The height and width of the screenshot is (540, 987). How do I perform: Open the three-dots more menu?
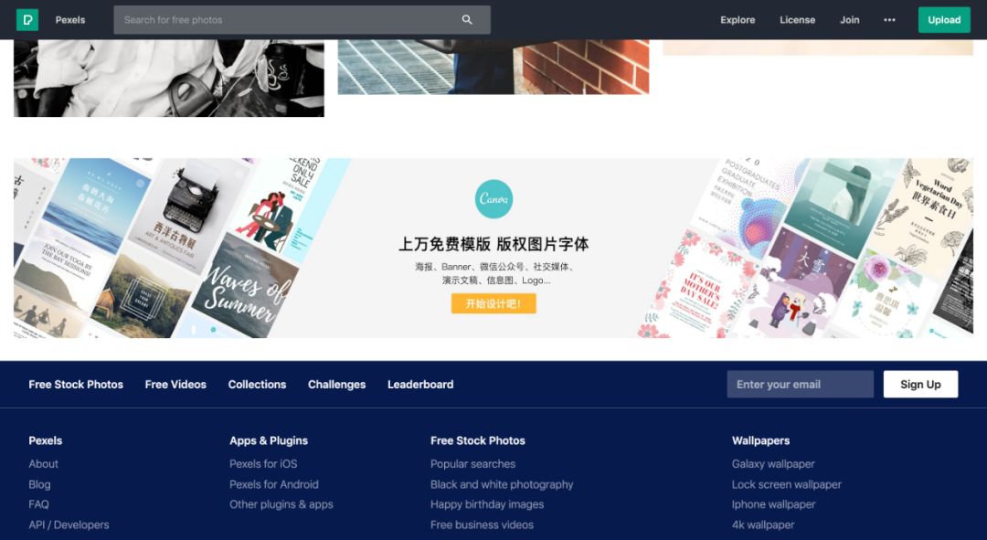coord(889,20)
